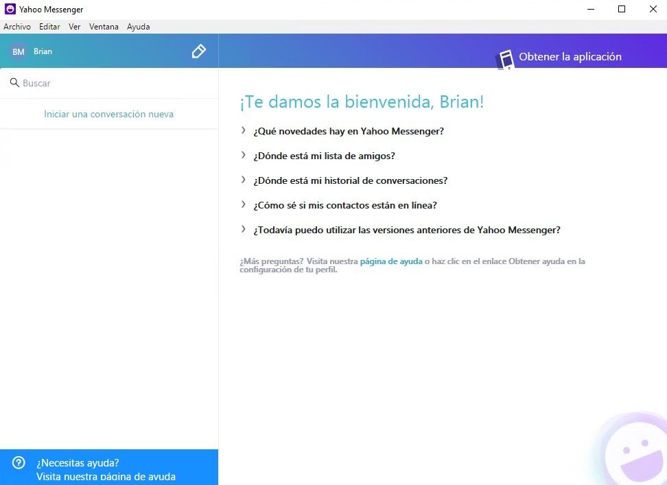Expand ¿Cómo sé si mis contactos están en línea? chevron
The height and width of the screenshot is (485, 667).
244,204
